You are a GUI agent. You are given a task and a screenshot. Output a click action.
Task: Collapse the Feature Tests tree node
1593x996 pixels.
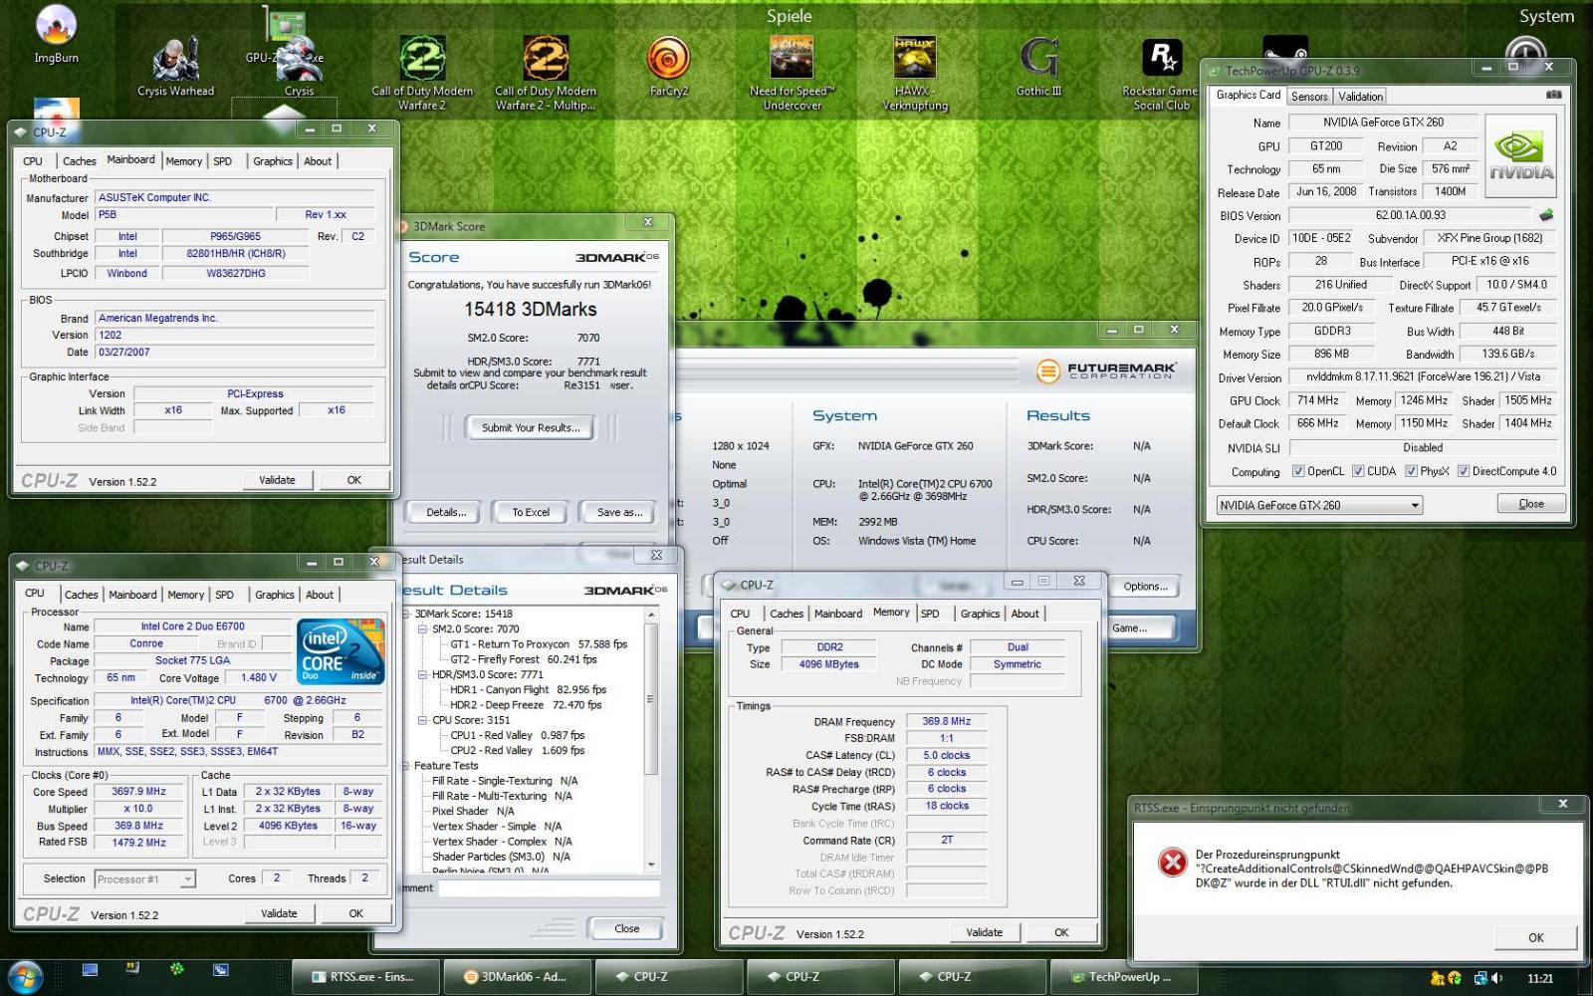406,765
